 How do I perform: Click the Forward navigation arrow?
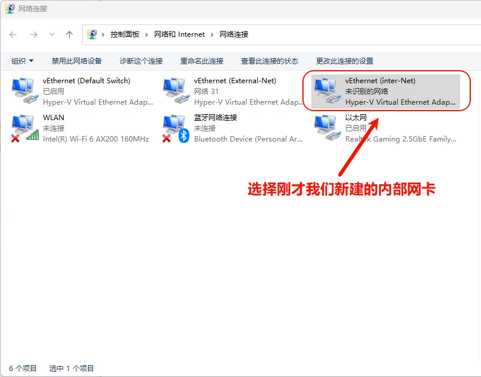(x=34, y=34)
